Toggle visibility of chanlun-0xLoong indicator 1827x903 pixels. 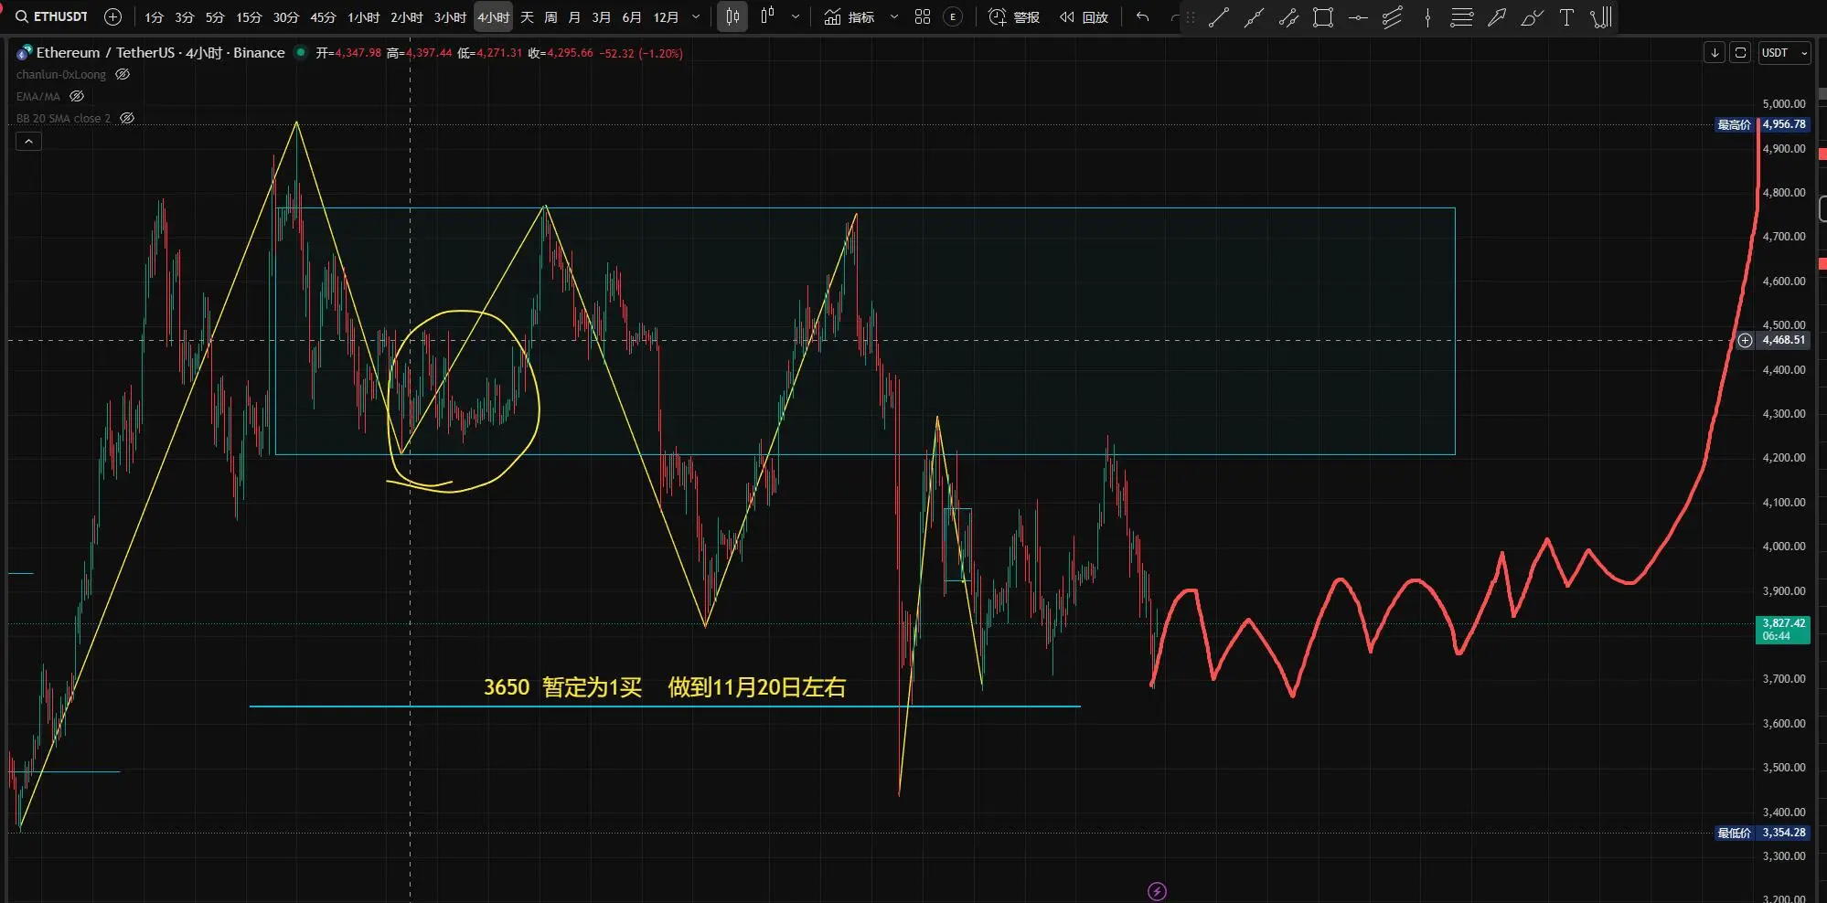pos(123,75)
